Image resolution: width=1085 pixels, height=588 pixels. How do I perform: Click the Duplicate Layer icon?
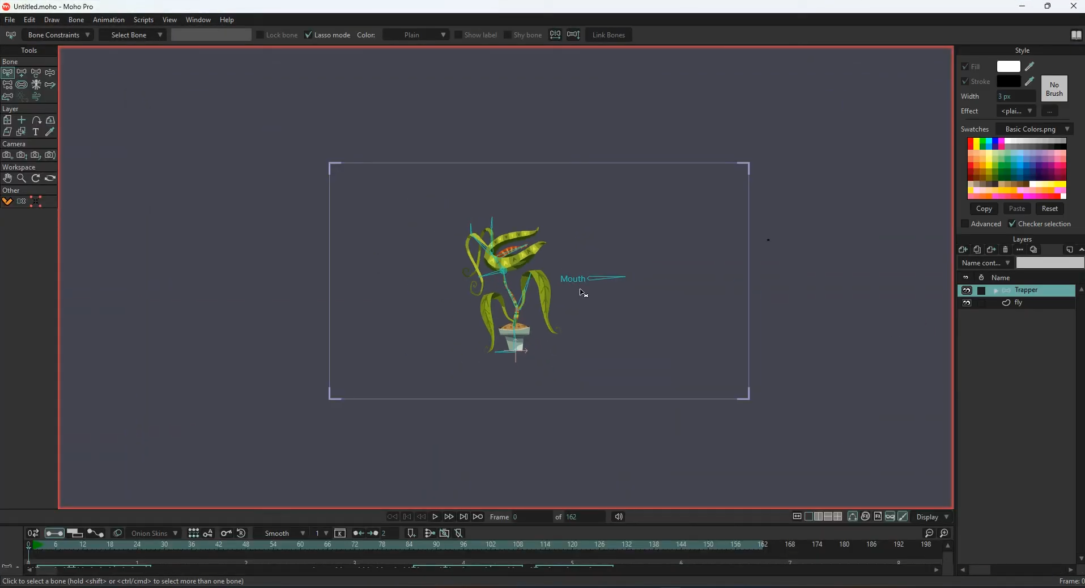click(x=977, y=250)
